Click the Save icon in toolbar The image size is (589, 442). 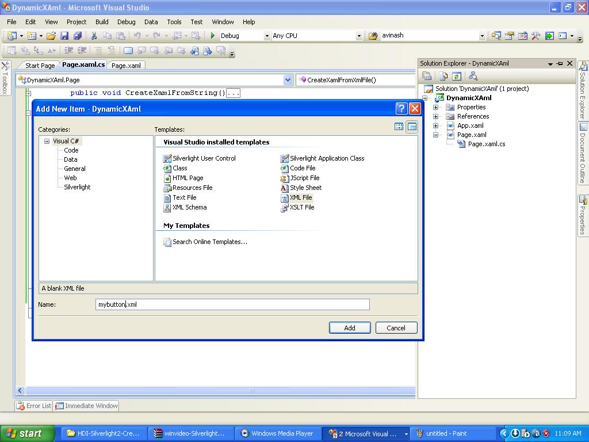64,36
